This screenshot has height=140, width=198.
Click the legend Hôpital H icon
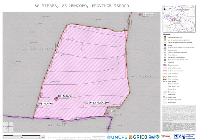165,45
